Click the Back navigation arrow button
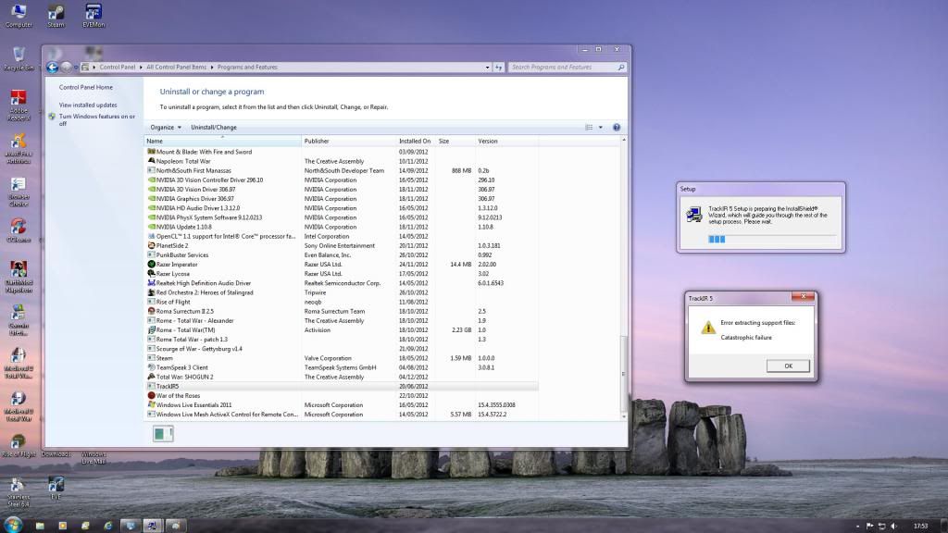The width and height of the screenshot is (948, 533). point(53,68)
